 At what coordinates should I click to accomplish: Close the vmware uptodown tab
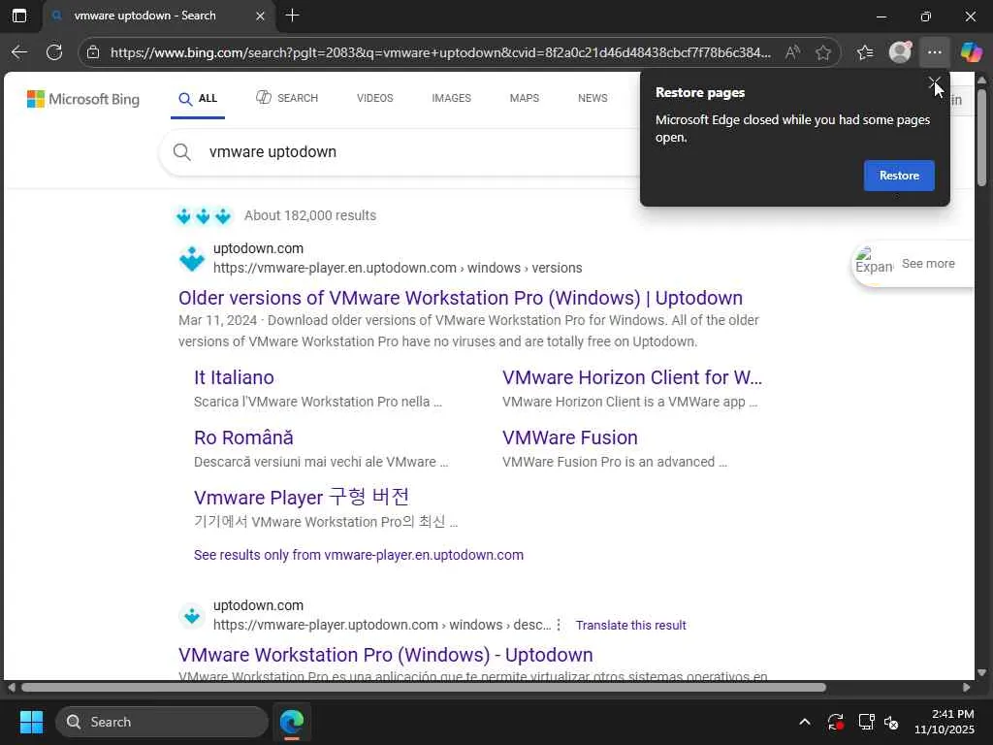tap(260, 16)
